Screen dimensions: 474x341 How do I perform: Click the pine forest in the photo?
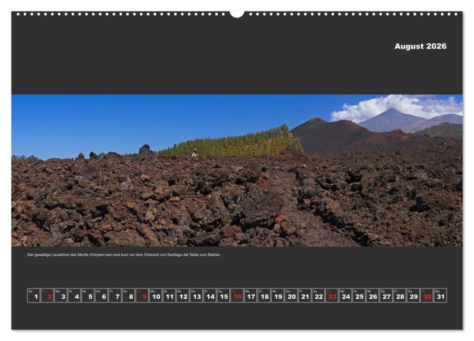pyautogui.click(x=236, y=143)
